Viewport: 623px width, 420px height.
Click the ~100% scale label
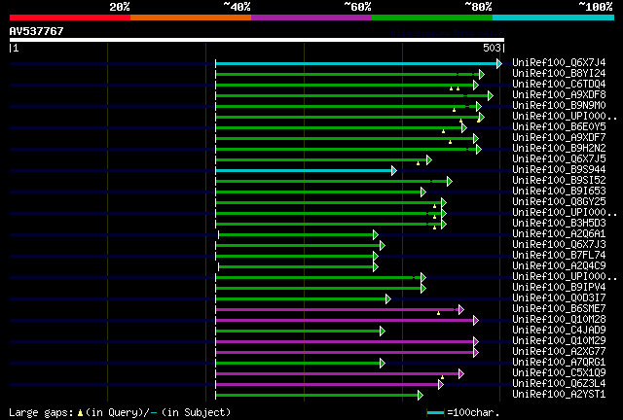tap(596, 7)
